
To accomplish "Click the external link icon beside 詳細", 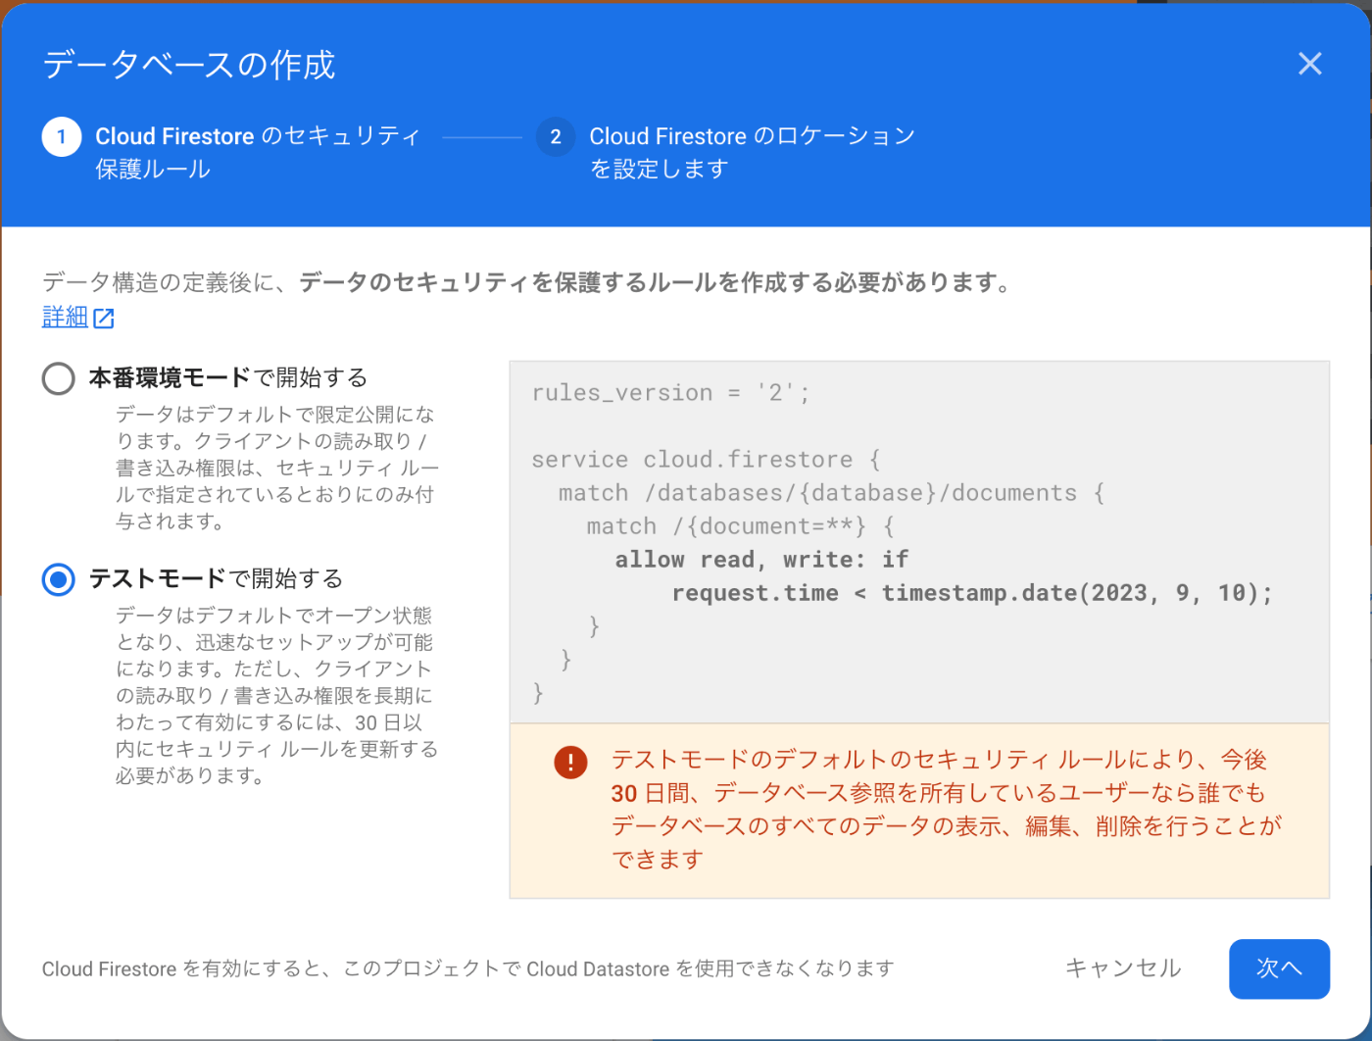I will coord(104,318).
